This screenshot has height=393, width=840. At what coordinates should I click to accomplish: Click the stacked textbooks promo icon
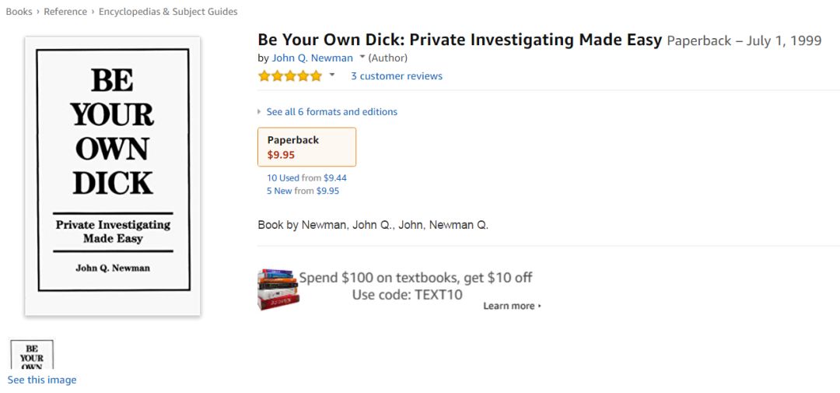[x=278, y=289]
